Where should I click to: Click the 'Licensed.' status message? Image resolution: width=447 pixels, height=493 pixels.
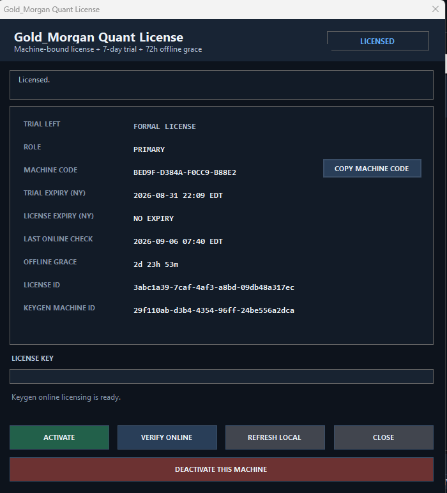pos(34,80)
